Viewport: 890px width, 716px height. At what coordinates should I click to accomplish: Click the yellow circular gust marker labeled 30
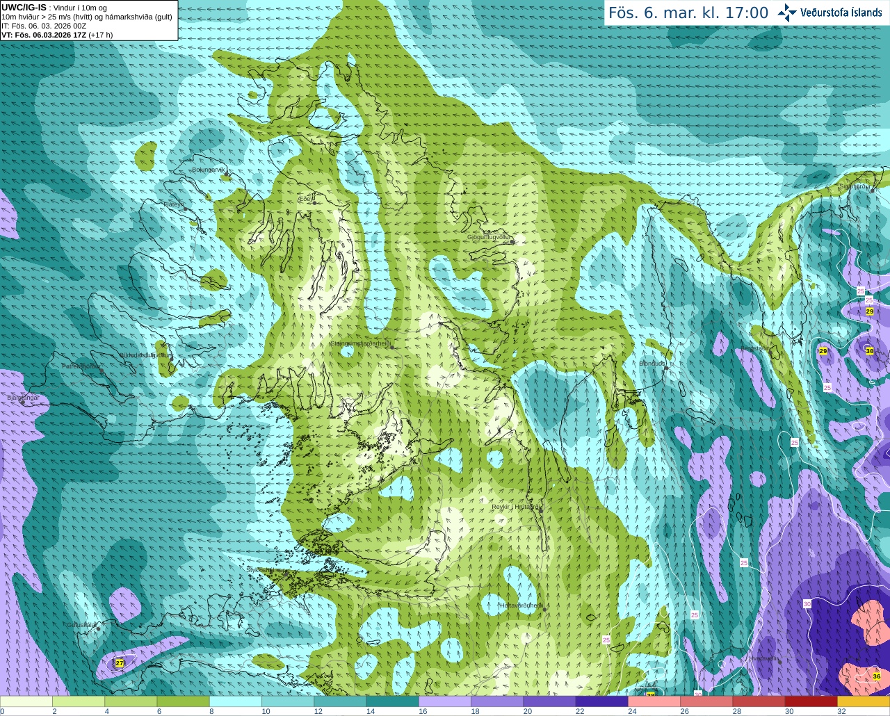point(870,351)
